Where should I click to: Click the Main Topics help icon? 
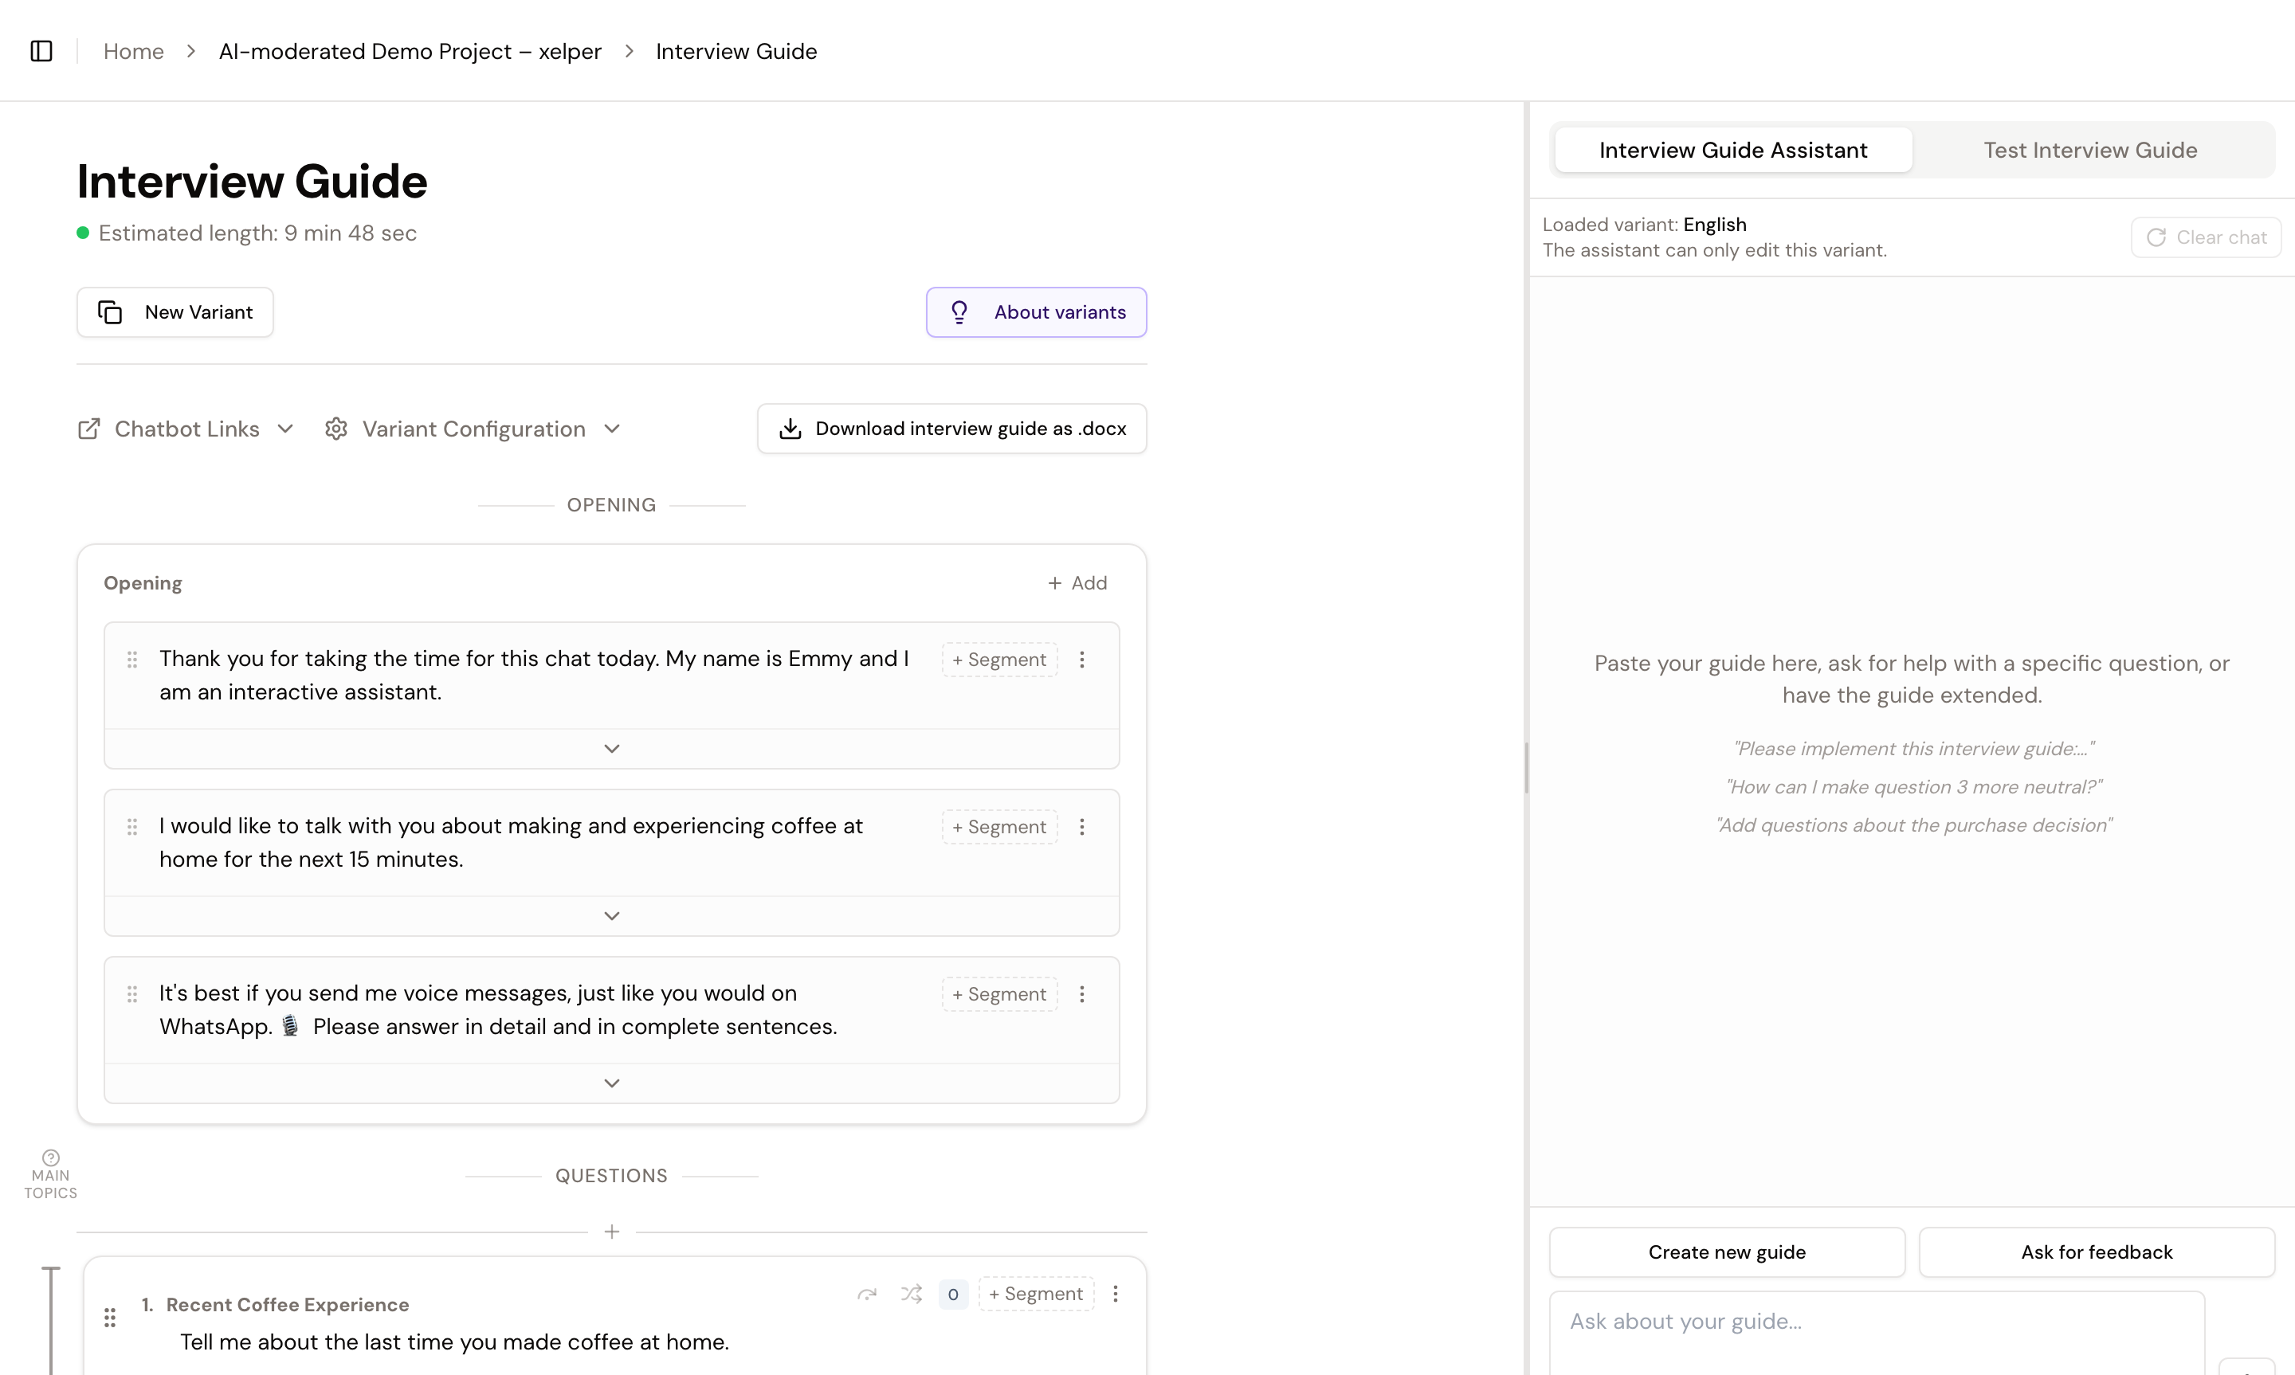coord(51,1158)
